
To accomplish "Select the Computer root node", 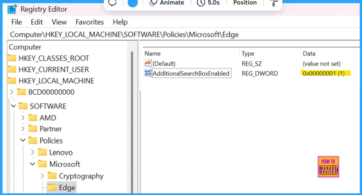I will pyautogui.click(x=25, y=47).
